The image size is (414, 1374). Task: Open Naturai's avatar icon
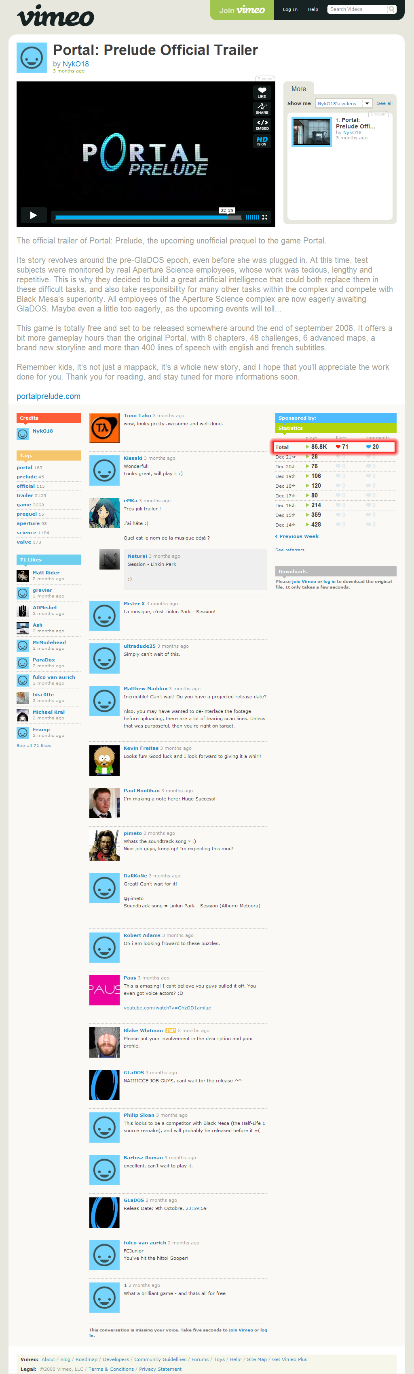pos(110,559)
